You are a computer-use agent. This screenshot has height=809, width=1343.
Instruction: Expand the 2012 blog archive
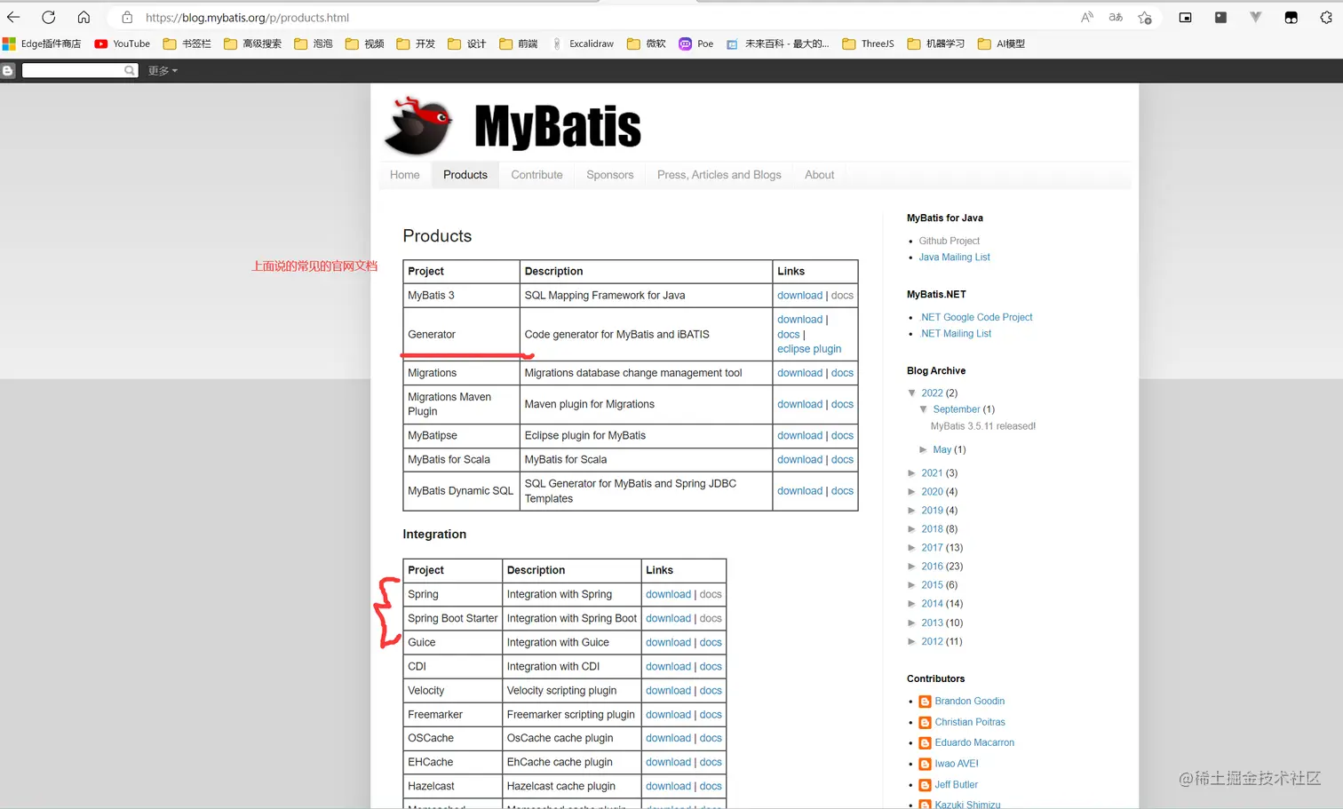(912, 641)
